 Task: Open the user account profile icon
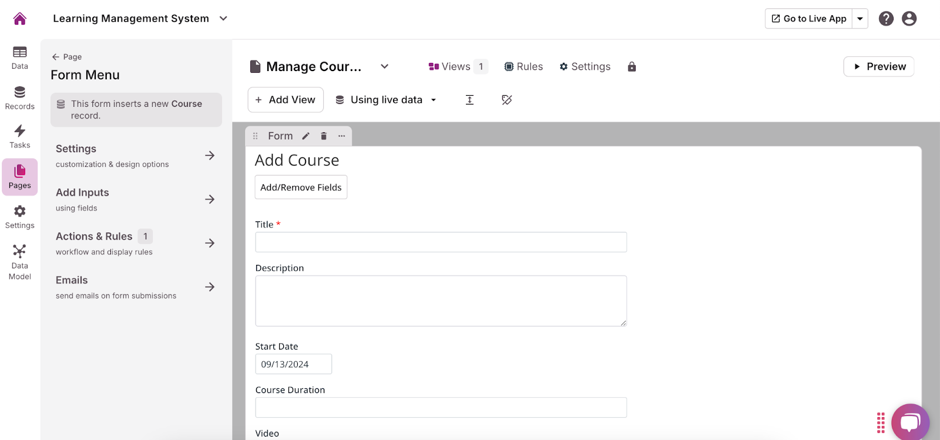tap(909, 19)
